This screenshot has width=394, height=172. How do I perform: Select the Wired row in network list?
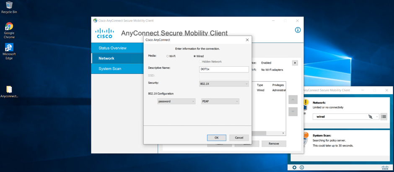pos(269,90)
